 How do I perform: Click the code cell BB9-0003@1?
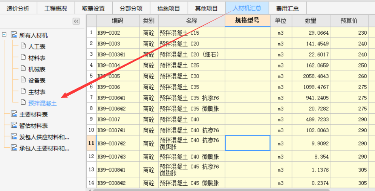pyautogui.click(x=118, y=54)
